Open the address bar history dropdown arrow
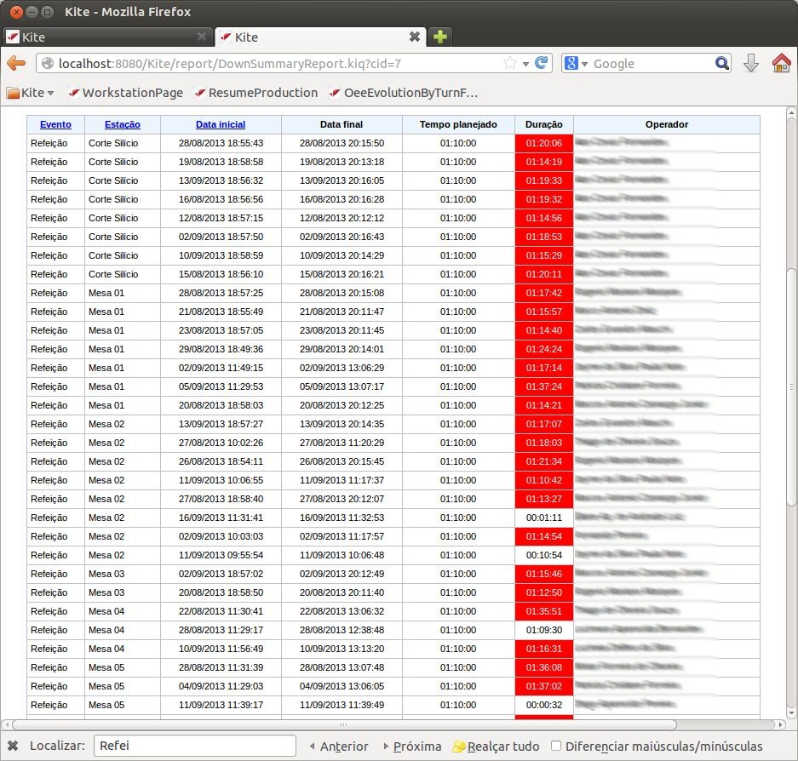The height and width of the screenshot is (761, 798). (x=525, y=64)
